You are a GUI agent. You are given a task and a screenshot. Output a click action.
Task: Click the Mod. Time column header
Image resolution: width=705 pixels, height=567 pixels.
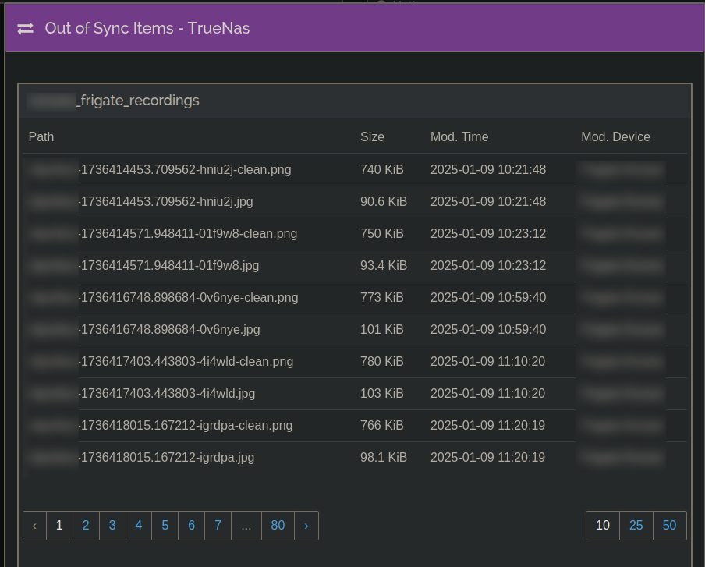point(459,136)
